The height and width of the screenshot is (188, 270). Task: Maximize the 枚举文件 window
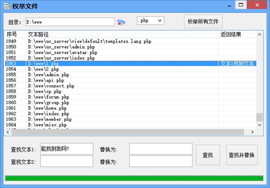point(241,5)
